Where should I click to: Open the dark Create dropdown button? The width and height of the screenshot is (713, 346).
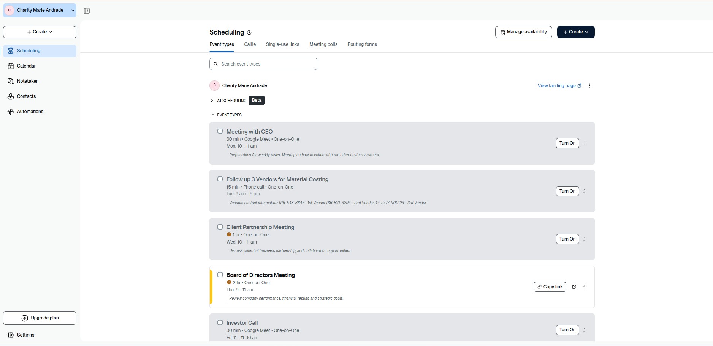pyautogui.click(x=576, y=32)
